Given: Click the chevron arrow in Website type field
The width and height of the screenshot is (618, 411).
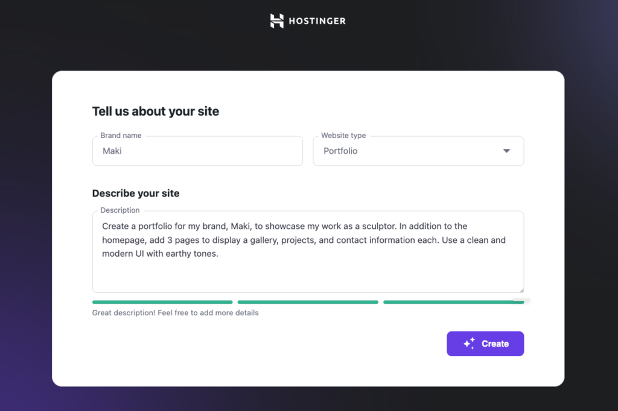Looking at the screenshot, I should pyautogui.click(x=506, y=151).
